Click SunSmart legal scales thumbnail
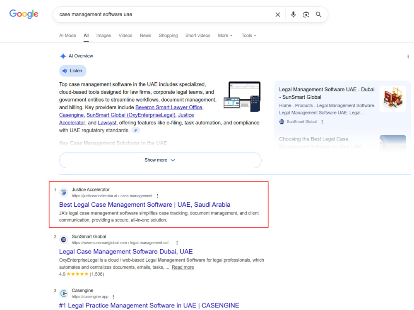This screenshot has width=414, height=310. pos(392,98)
